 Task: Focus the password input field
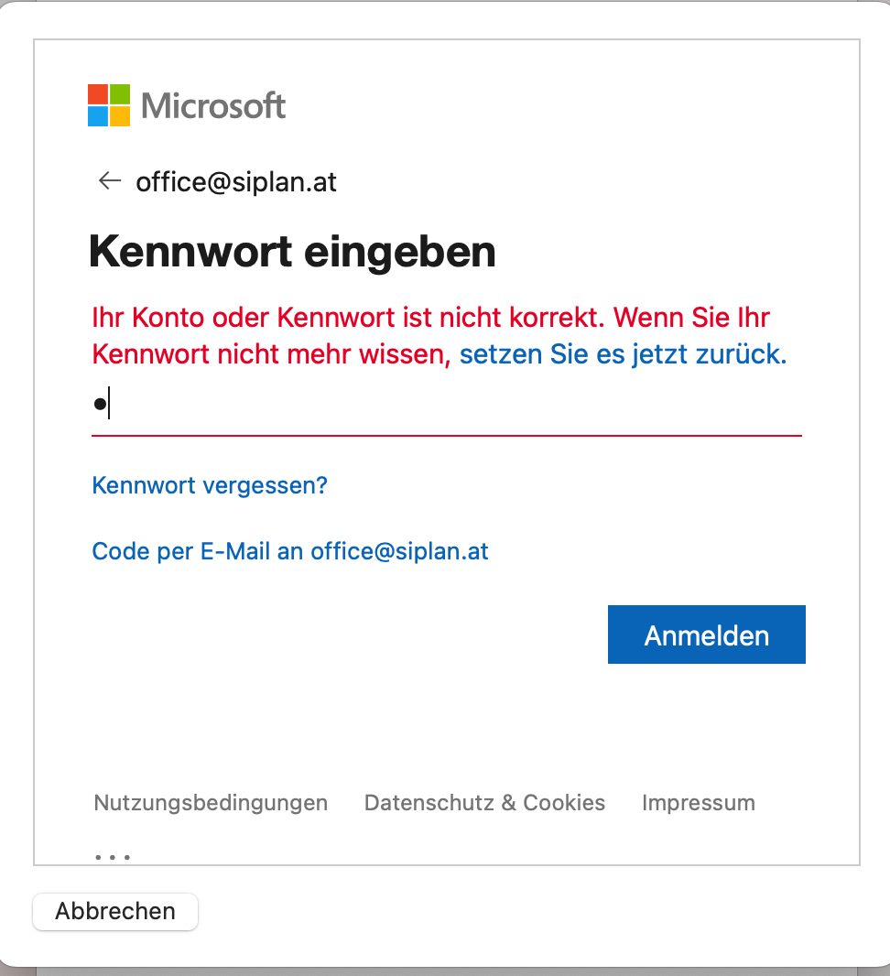click(x=447, y=405)
